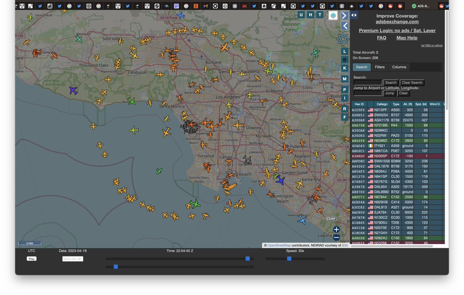Click the blue aircraft near Garden Grove
464x295 pixels.
[281, 180]
